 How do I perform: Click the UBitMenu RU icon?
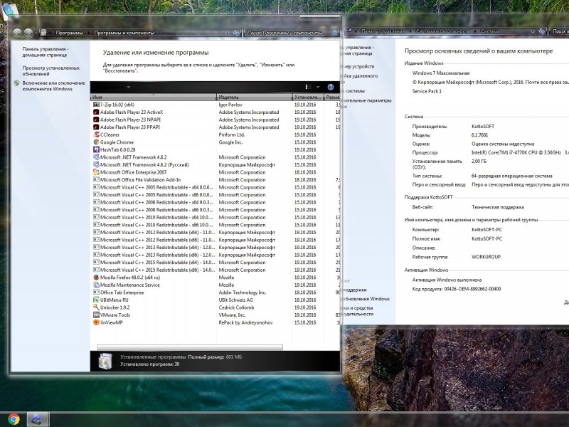96,300
